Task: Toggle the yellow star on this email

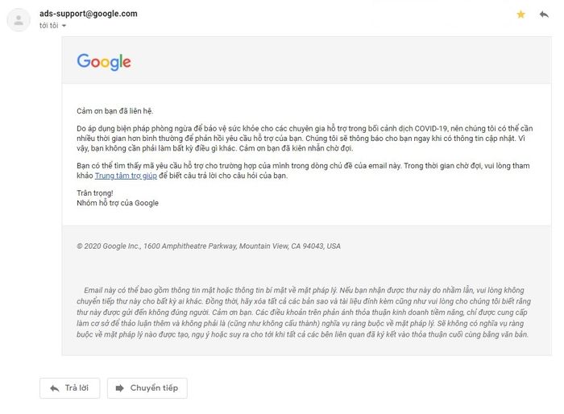Action: pyautogui.click(x=520, y=14)
